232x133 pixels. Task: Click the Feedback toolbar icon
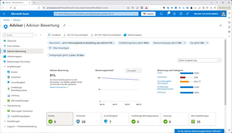[x=54, y=35]
